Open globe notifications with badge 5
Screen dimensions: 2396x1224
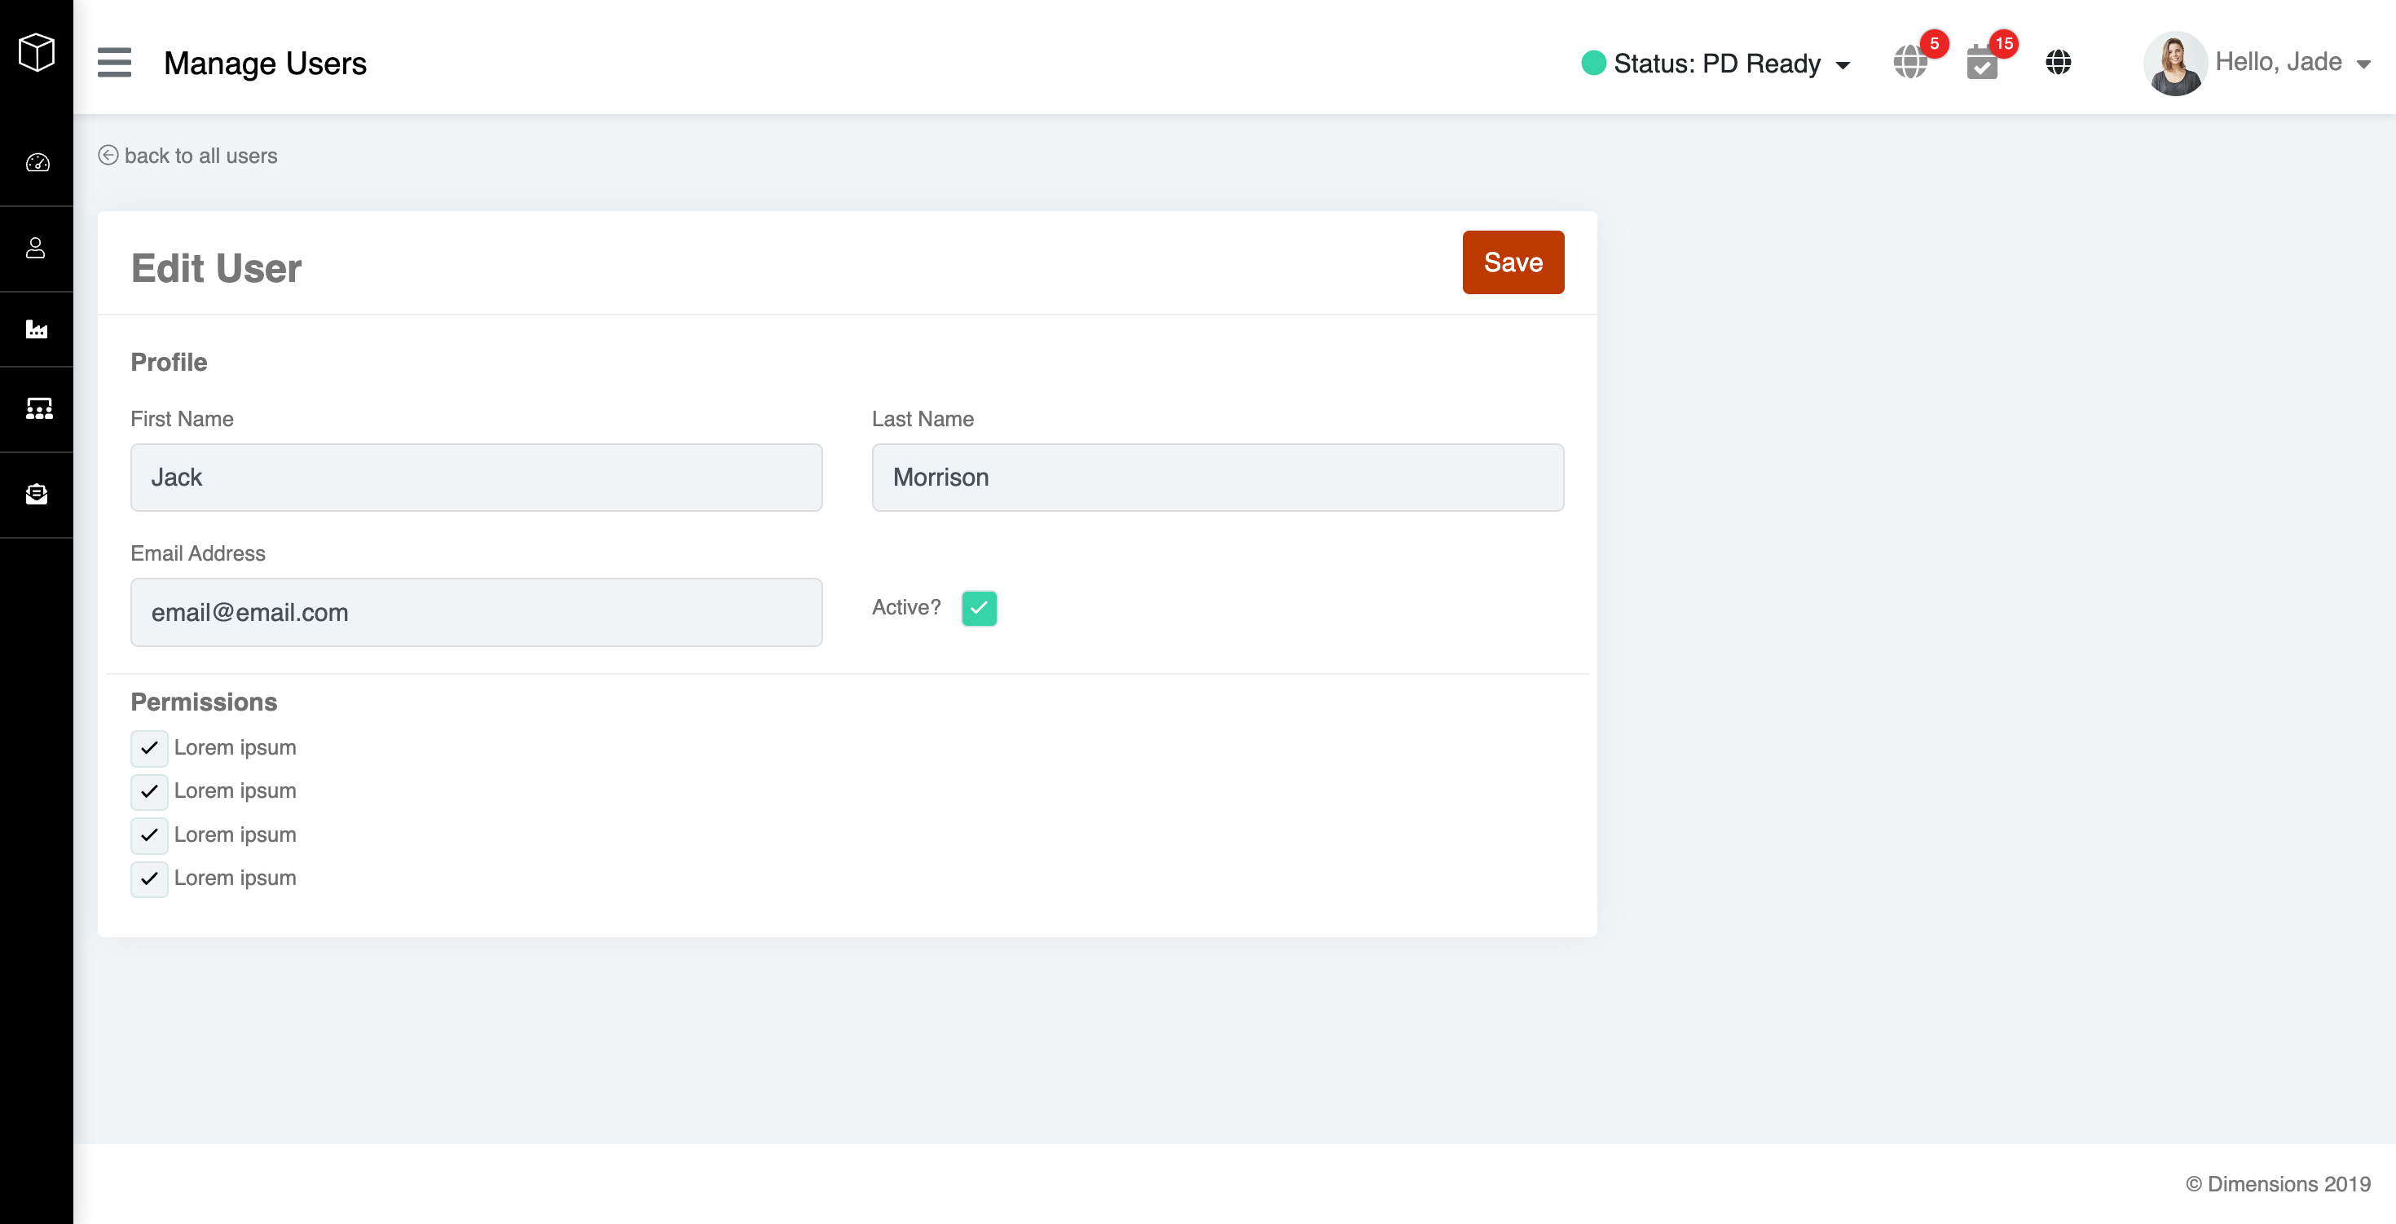[1910, 62]
